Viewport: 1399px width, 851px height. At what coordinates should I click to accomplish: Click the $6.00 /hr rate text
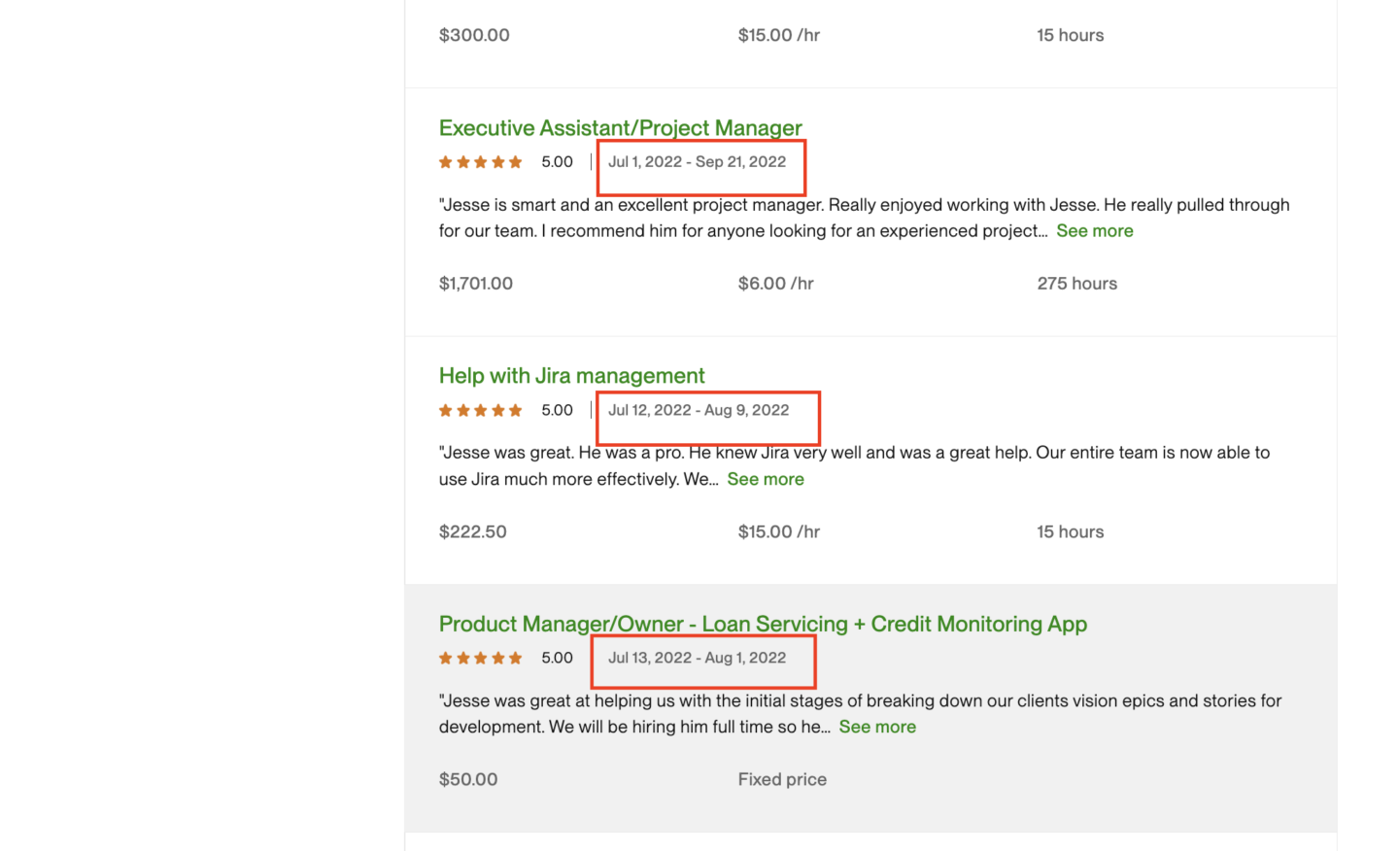pos(775,284)
